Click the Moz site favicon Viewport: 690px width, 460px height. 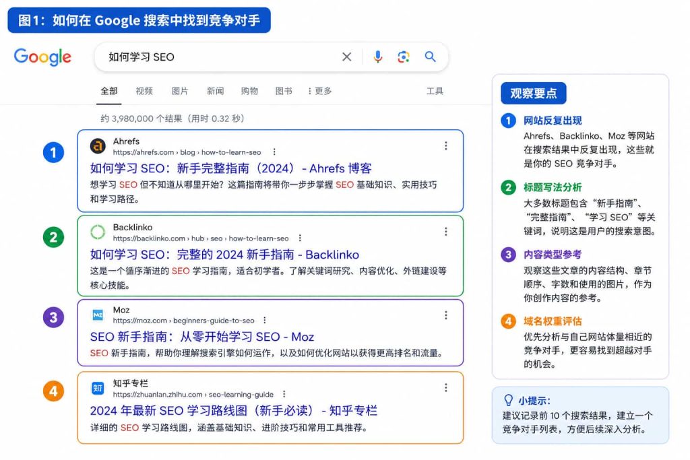[x=98, y=315]
